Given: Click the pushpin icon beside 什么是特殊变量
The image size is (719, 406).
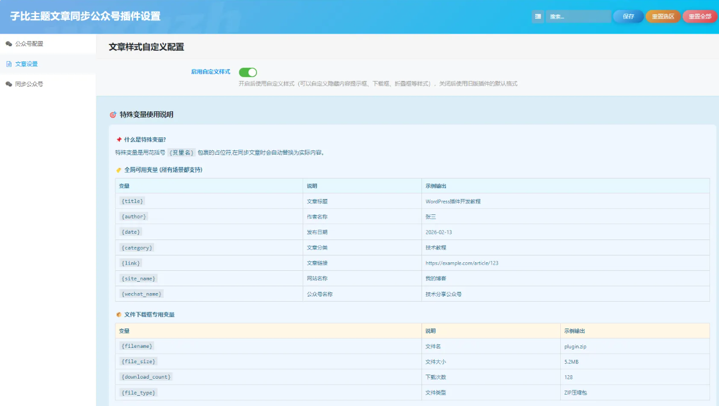Looking at the screenshot, I should point(119,139).
